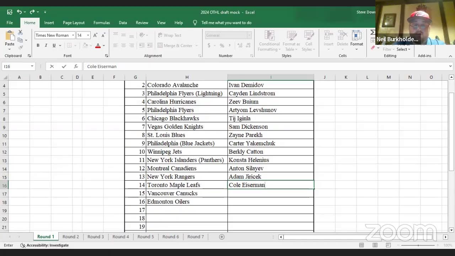Image resolution: width=455 pixels, height=256 pixels.
Task: Adjust the zoom slider in status bar
Action: [x=418, y=245]
